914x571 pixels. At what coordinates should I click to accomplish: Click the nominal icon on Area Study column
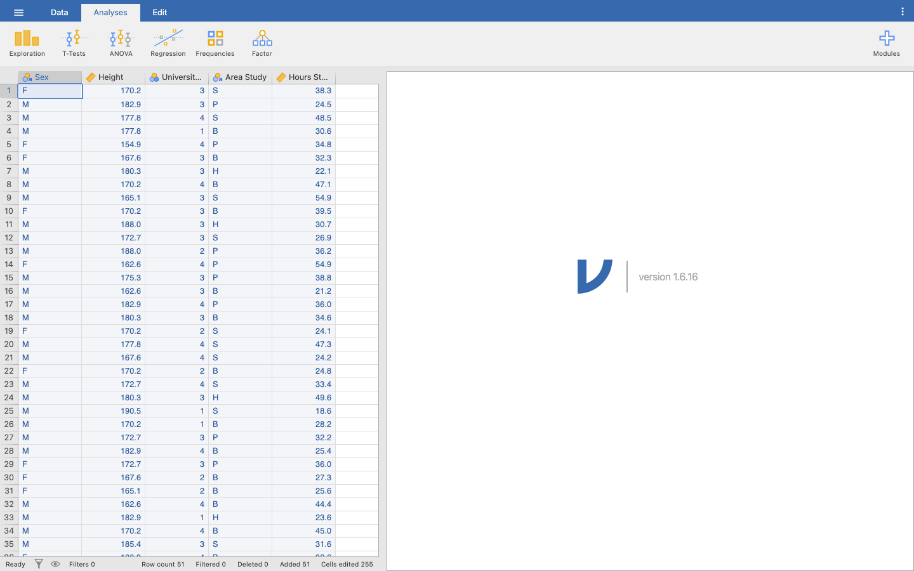coord(218,77)
